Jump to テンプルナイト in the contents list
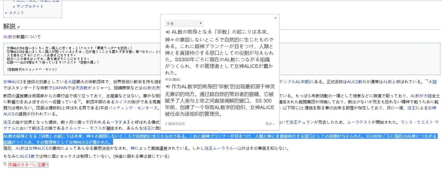Viewport: 442px width, 169px height. tap(30, 6)
